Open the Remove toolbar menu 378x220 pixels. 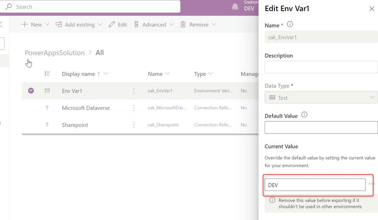pyautogui.click(x=198, y=24)
